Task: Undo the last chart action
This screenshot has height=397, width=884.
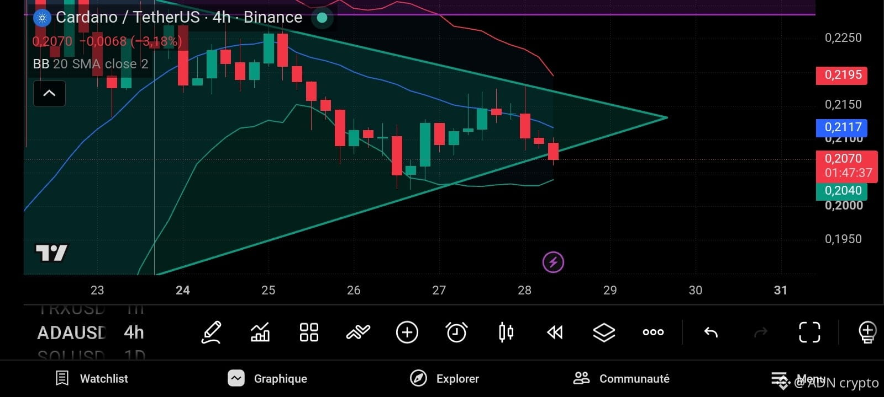Action: pyautogui.click(x=711, y=332)
